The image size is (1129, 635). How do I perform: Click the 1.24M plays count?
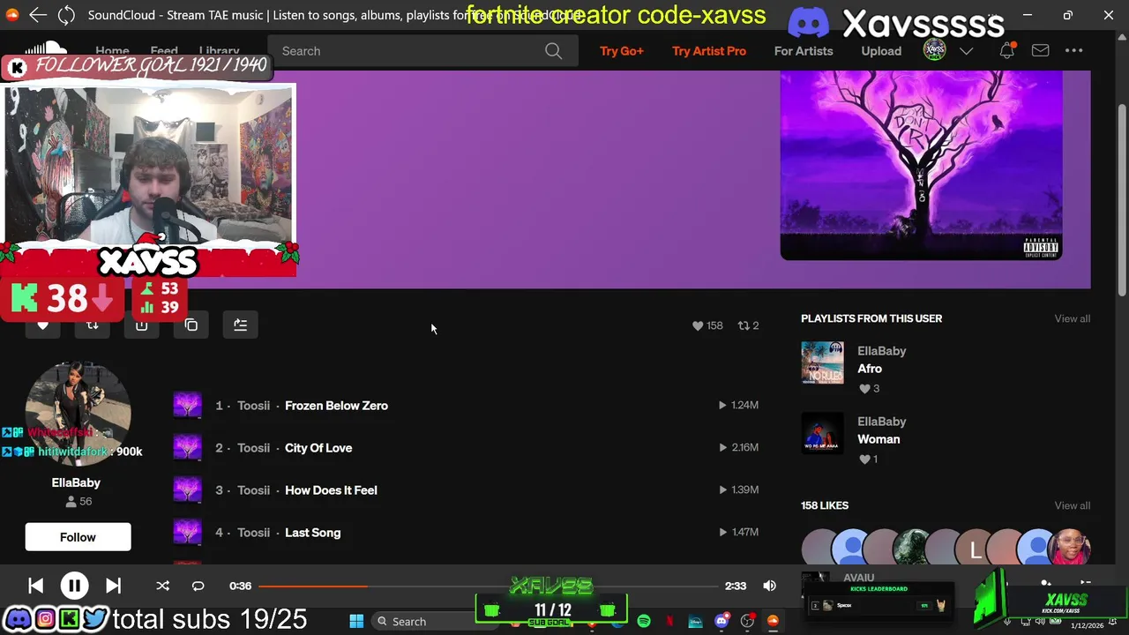point(739,406)
